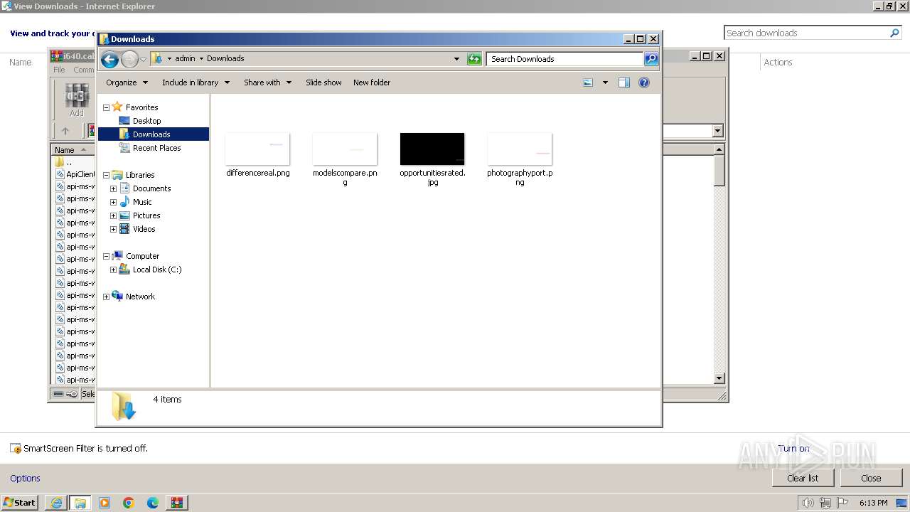Open WinRAR path dropdown arrow

click(717, 131)
